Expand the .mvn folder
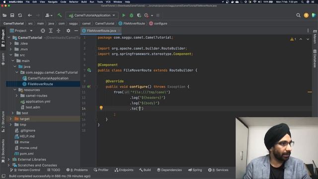Image resolution: width=318 pixels, height=179 pixels. (x=11, y=49)
